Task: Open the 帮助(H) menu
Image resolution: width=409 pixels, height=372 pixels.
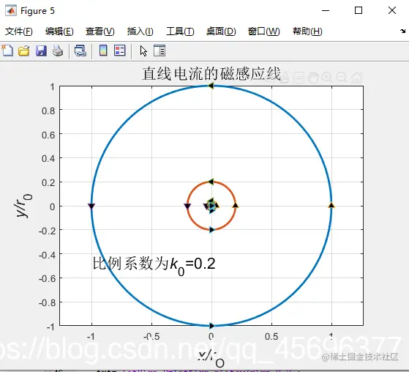Action: (x=307, y=31)
